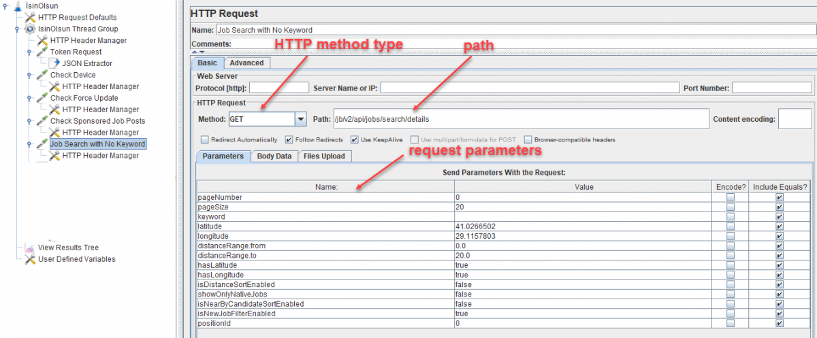Toggle the Use KeepAlive checkbox
This screenshot has height=338, width=817.
tap(355, 139)
